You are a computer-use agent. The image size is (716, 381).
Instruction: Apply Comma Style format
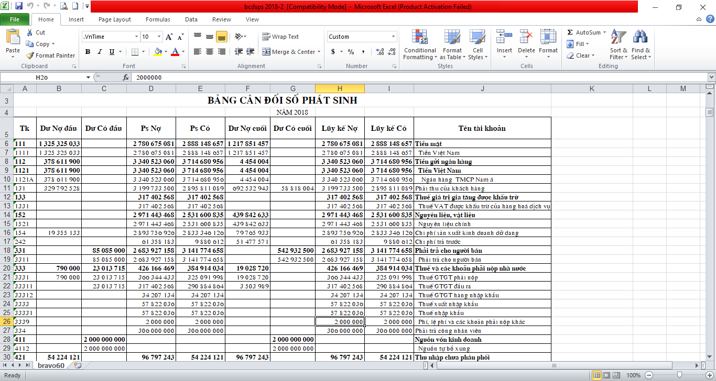pos(363,52)
